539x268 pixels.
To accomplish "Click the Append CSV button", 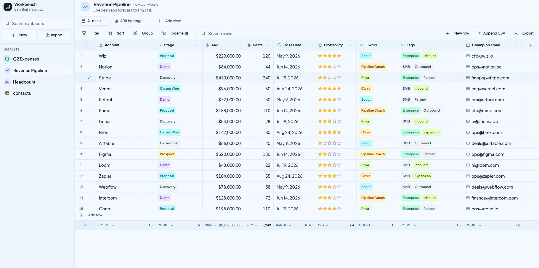I will 491,33.
